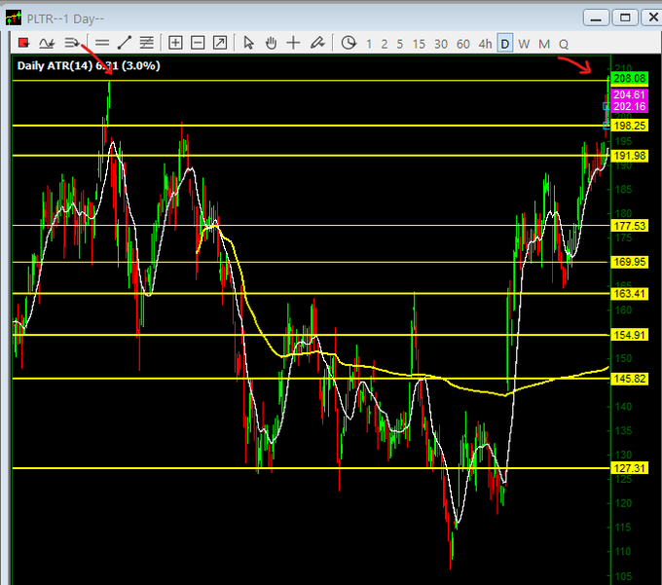The width and height of the screenshot is (662, 585).
Task: Zoom out using the minus box icon
Action: click(x=198, y=43)
